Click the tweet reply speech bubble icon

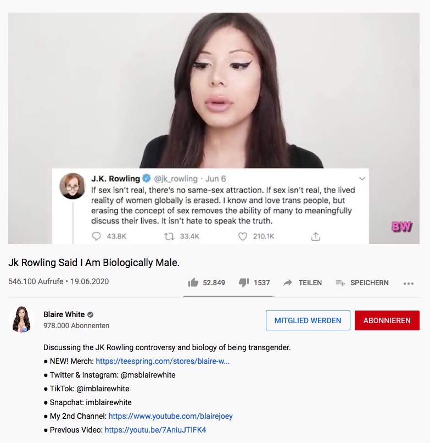click(96, 236)
